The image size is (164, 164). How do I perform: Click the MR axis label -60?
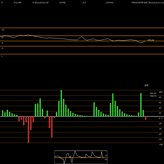160,134
